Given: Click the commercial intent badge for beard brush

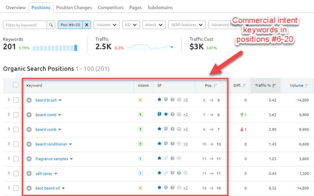Looking at the screenshot, I should point(141,100).
